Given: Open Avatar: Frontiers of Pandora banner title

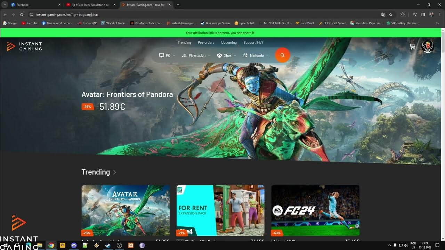Looking at the screenshot, I should [x=127, y=94].
